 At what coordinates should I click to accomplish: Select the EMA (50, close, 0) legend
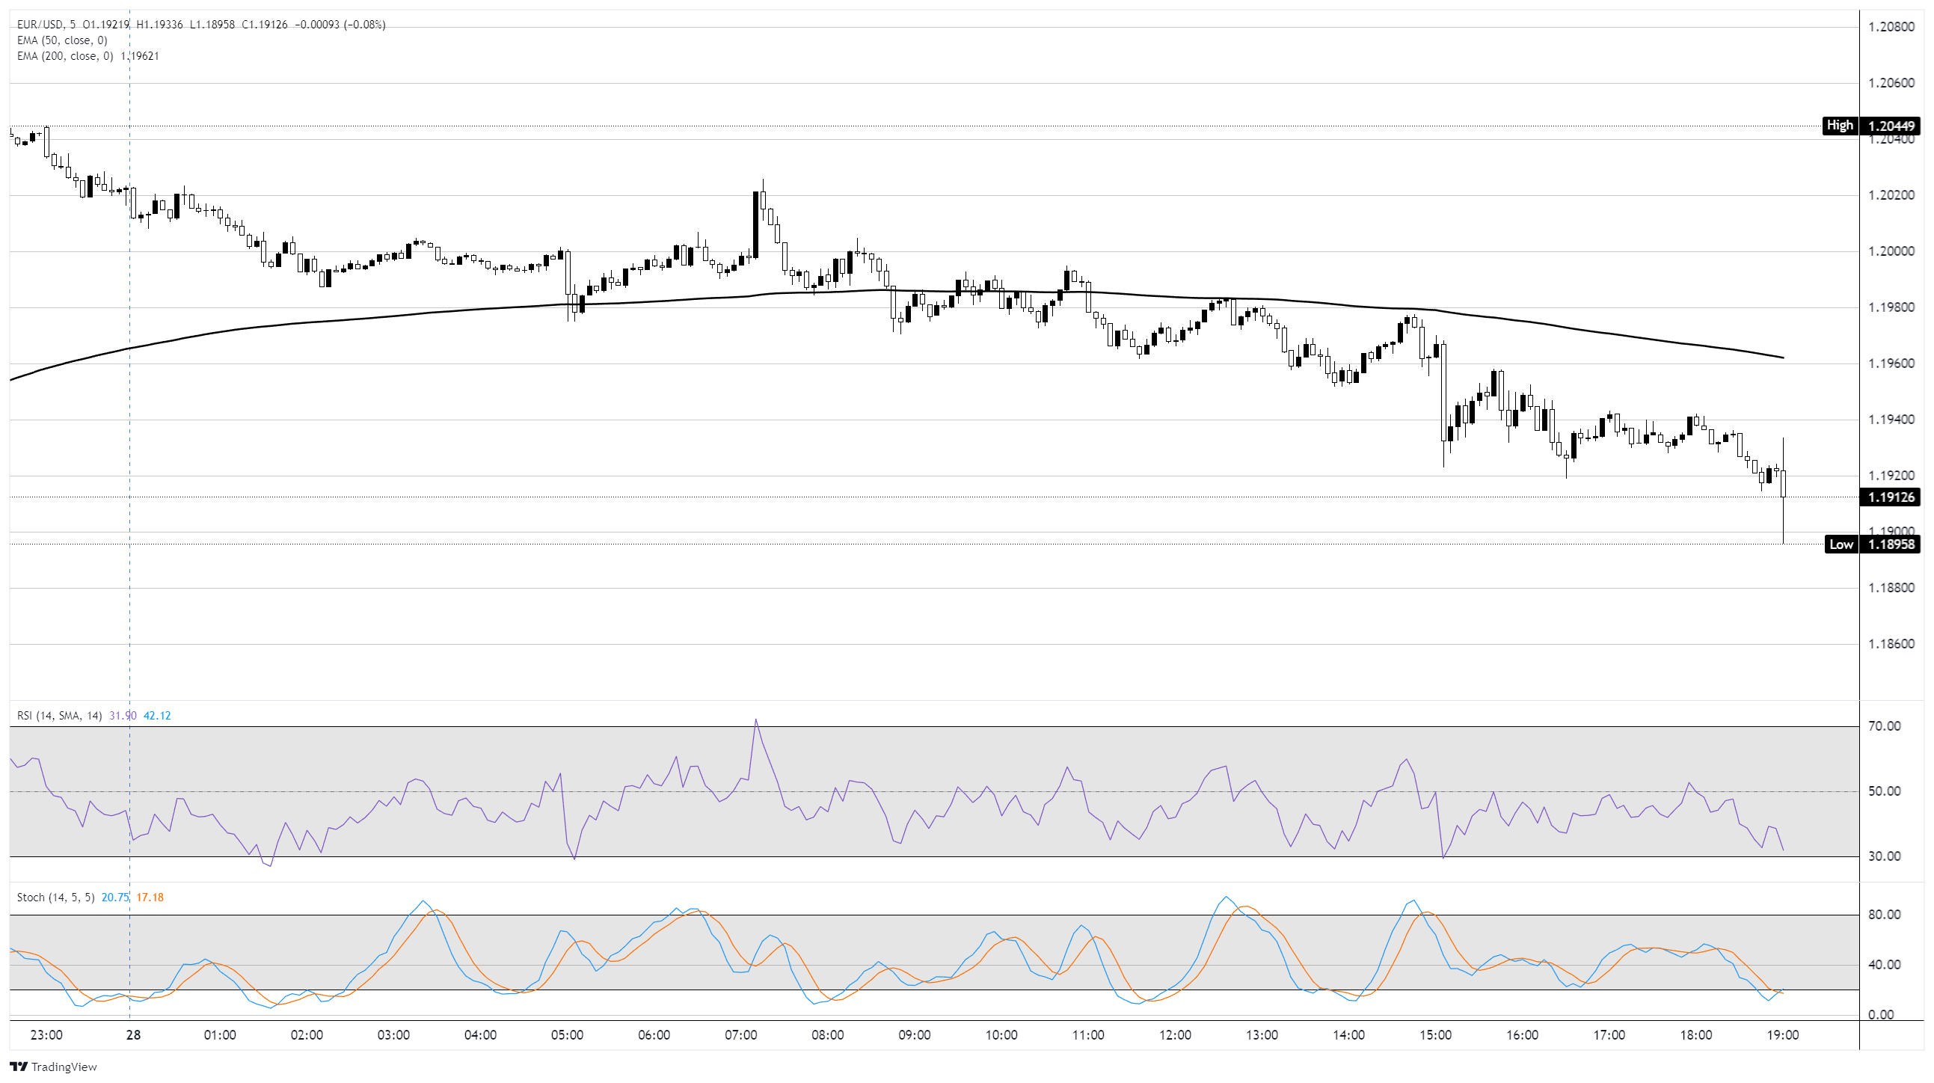(x=61, y=40)
